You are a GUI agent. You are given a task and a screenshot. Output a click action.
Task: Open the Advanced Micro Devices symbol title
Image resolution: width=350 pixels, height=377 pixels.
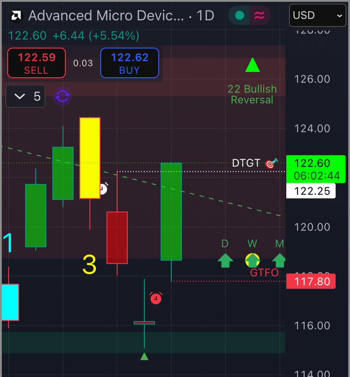pyautogui.click(x=106, y=15)
